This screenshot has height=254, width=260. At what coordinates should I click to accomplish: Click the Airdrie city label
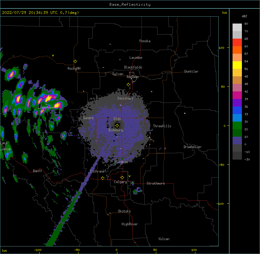122,162
